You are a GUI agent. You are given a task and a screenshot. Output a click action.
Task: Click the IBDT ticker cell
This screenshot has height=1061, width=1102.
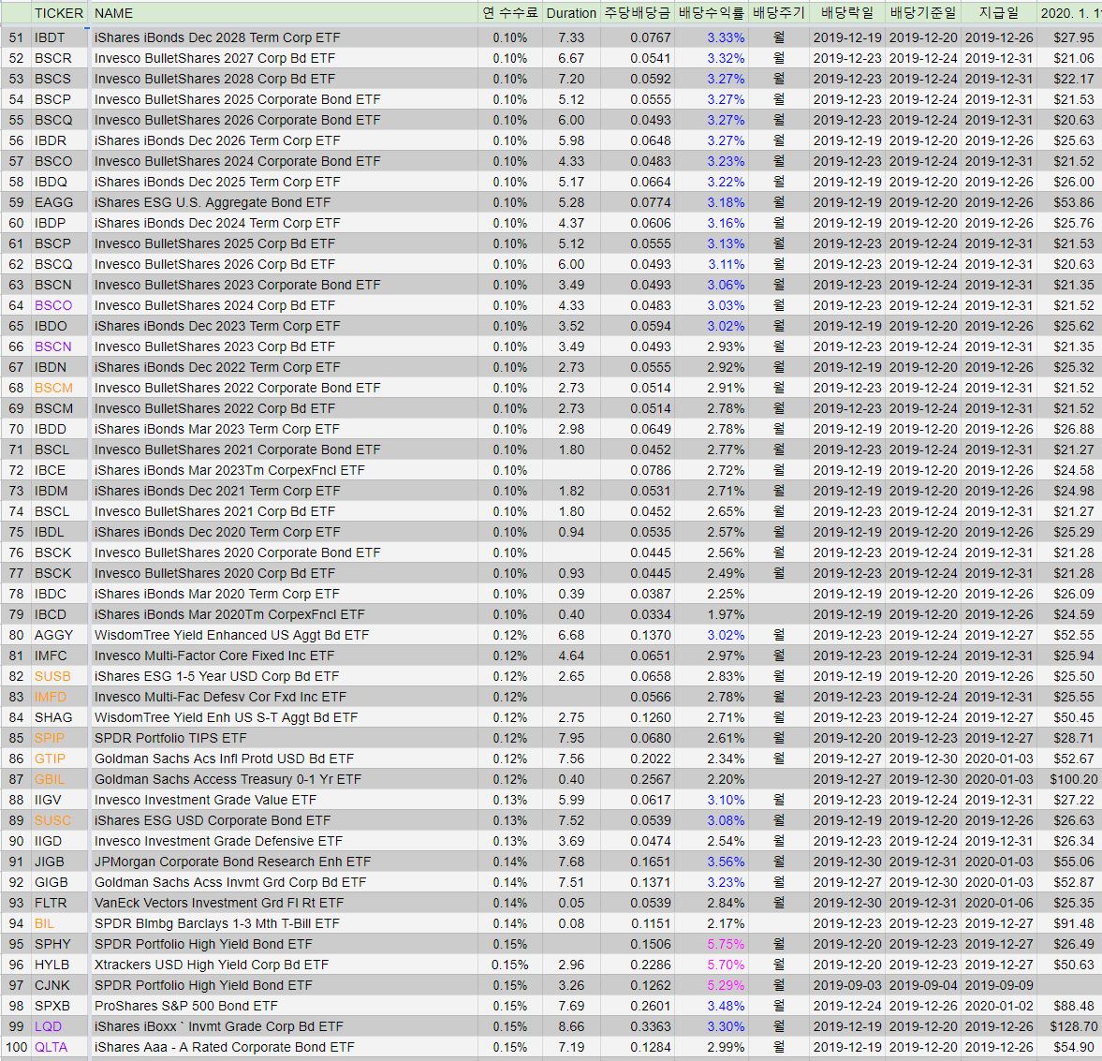[59, 37]
